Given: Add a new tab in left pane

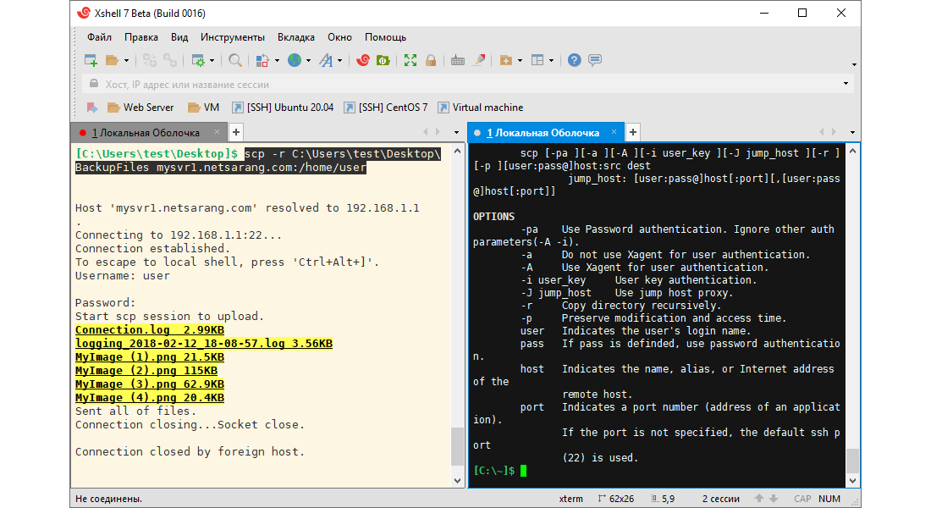Looking at the screenshot, I should (x=236, y=132).
